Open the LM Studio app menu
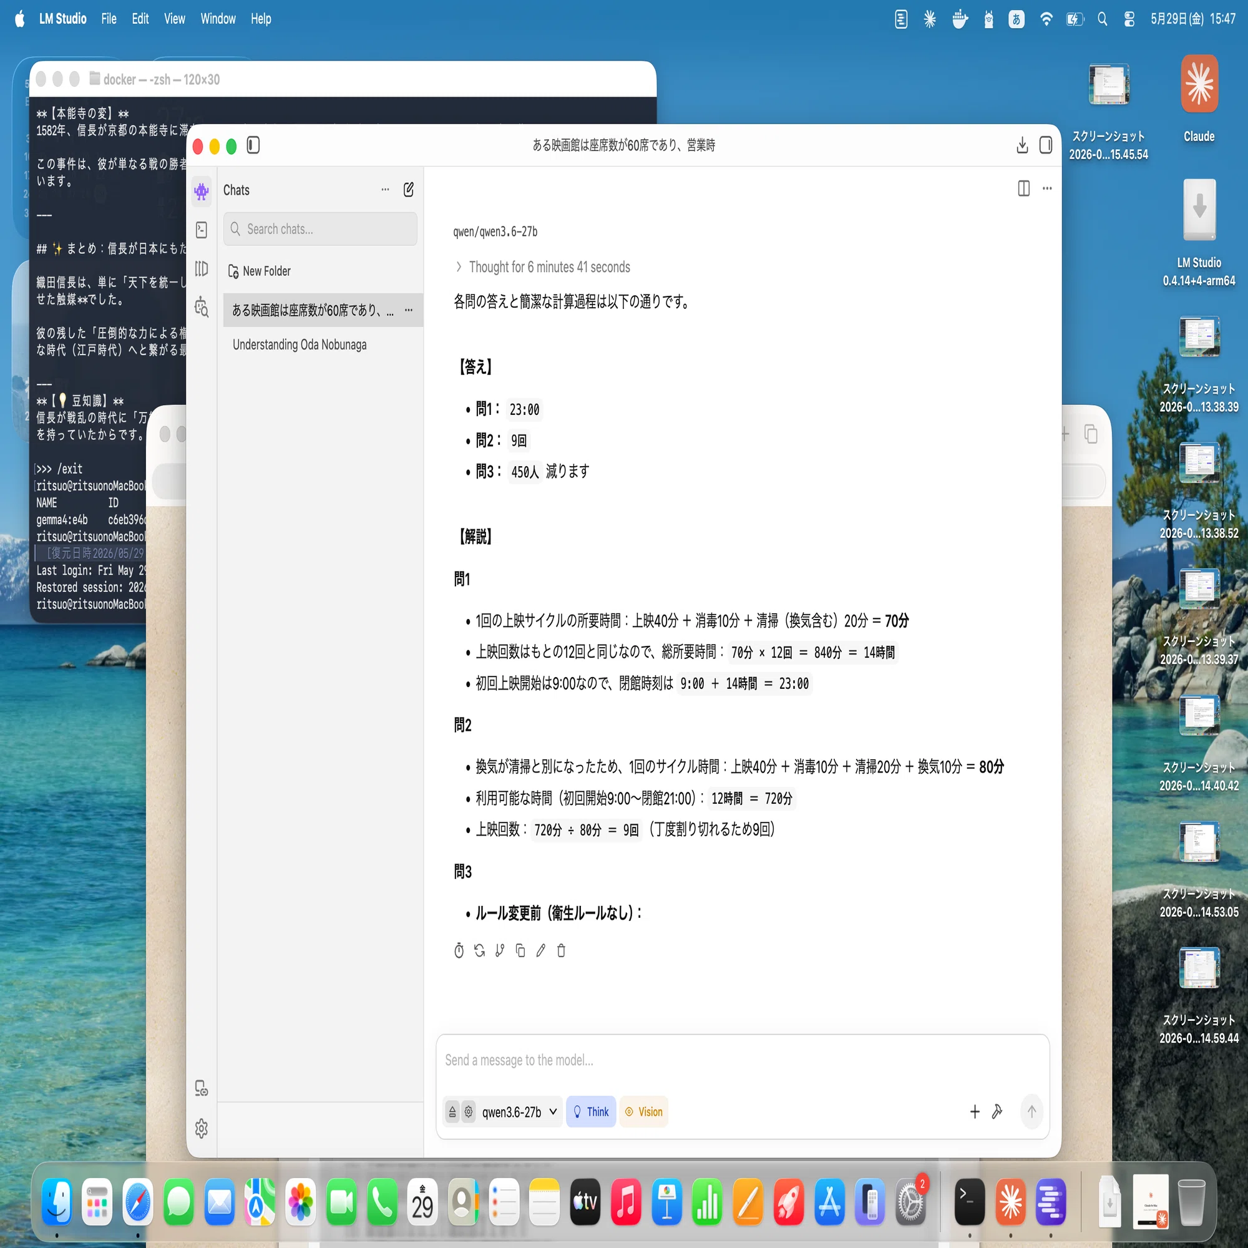This screenshot has height=1248, width=1248. tap(62, 19)
